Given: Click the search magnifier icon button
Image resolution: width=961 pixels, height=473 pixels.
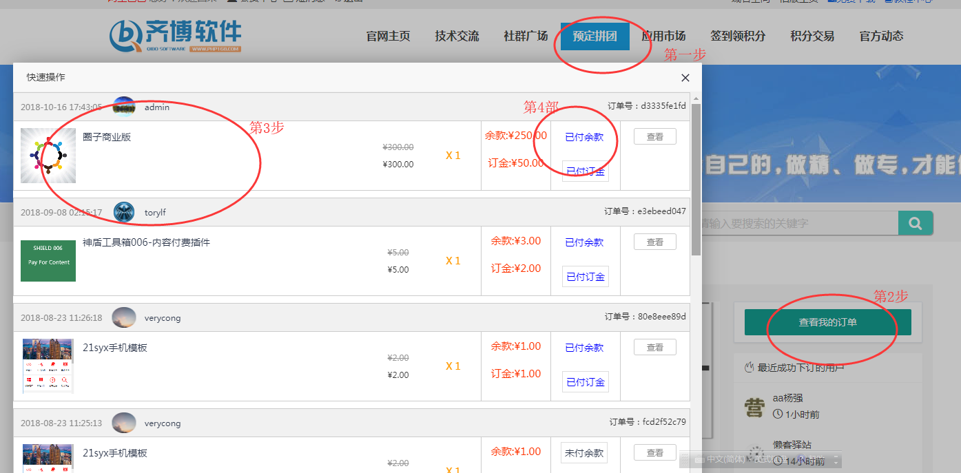Looking at the screenshot, I should [x=915, y=223].
